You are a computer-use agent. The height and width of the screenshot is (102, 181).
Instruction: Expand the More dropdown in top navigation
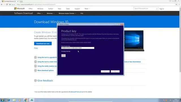87,9
